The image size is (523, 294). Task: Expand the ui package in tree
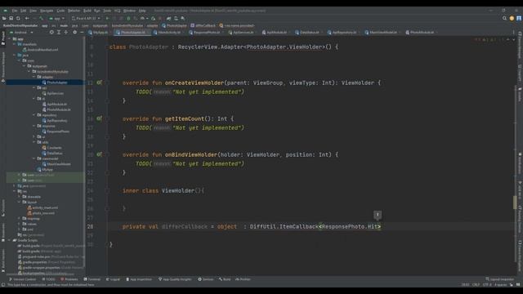click(x=34, y=136)
